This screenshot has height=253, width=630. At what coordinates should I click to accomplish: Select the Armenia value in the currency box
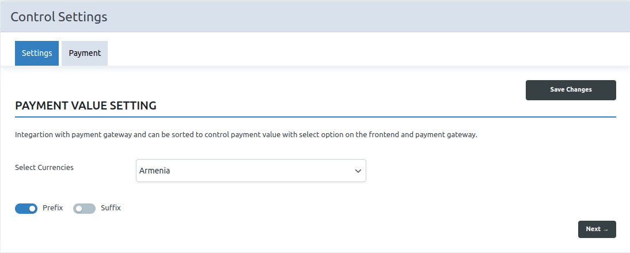tap(155, 171)
